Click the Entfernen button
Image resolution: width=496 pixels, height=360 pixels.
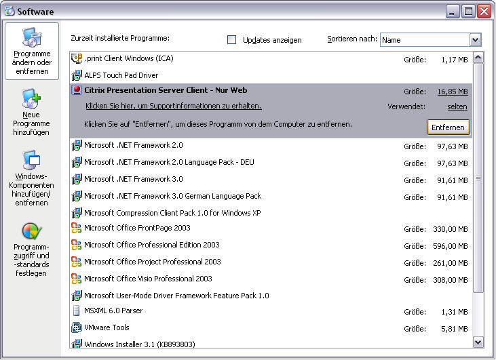pyautogui.click(x=448, y=127)
